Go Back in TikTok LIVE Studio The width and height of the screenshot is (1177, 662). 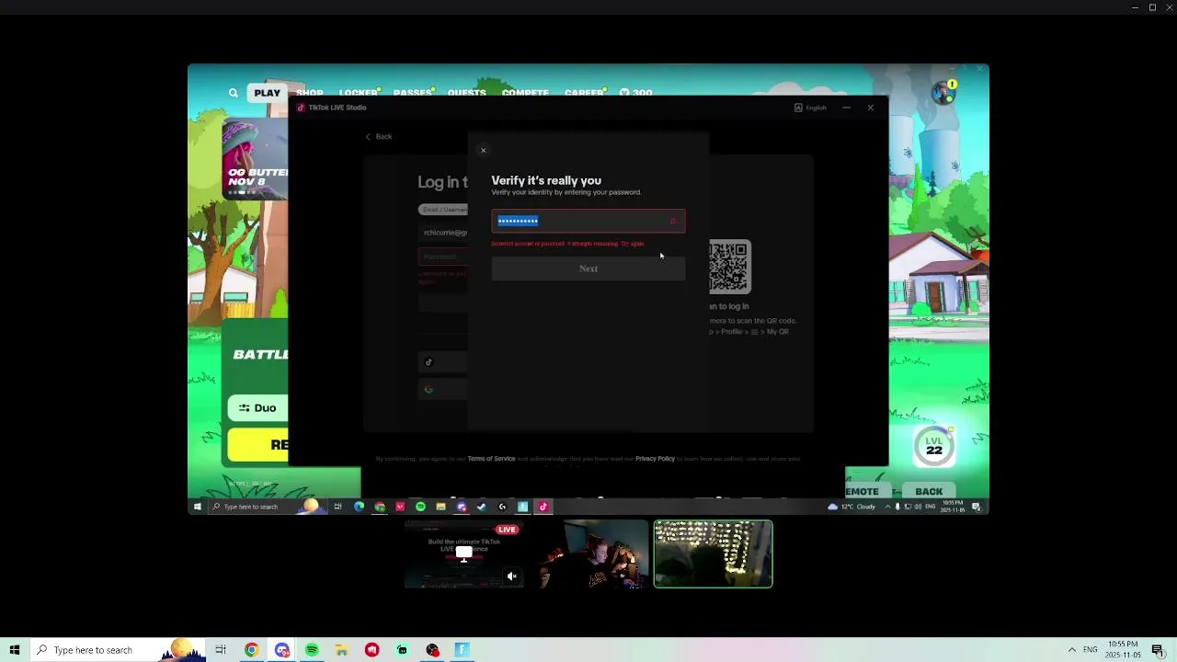(x=378, y=136)
